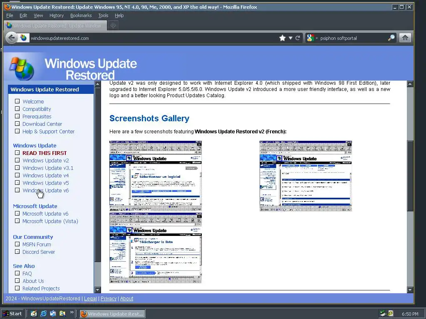Open the Windows Update v5 link
This screenshot has width=426, height=319.
[46, 183]
